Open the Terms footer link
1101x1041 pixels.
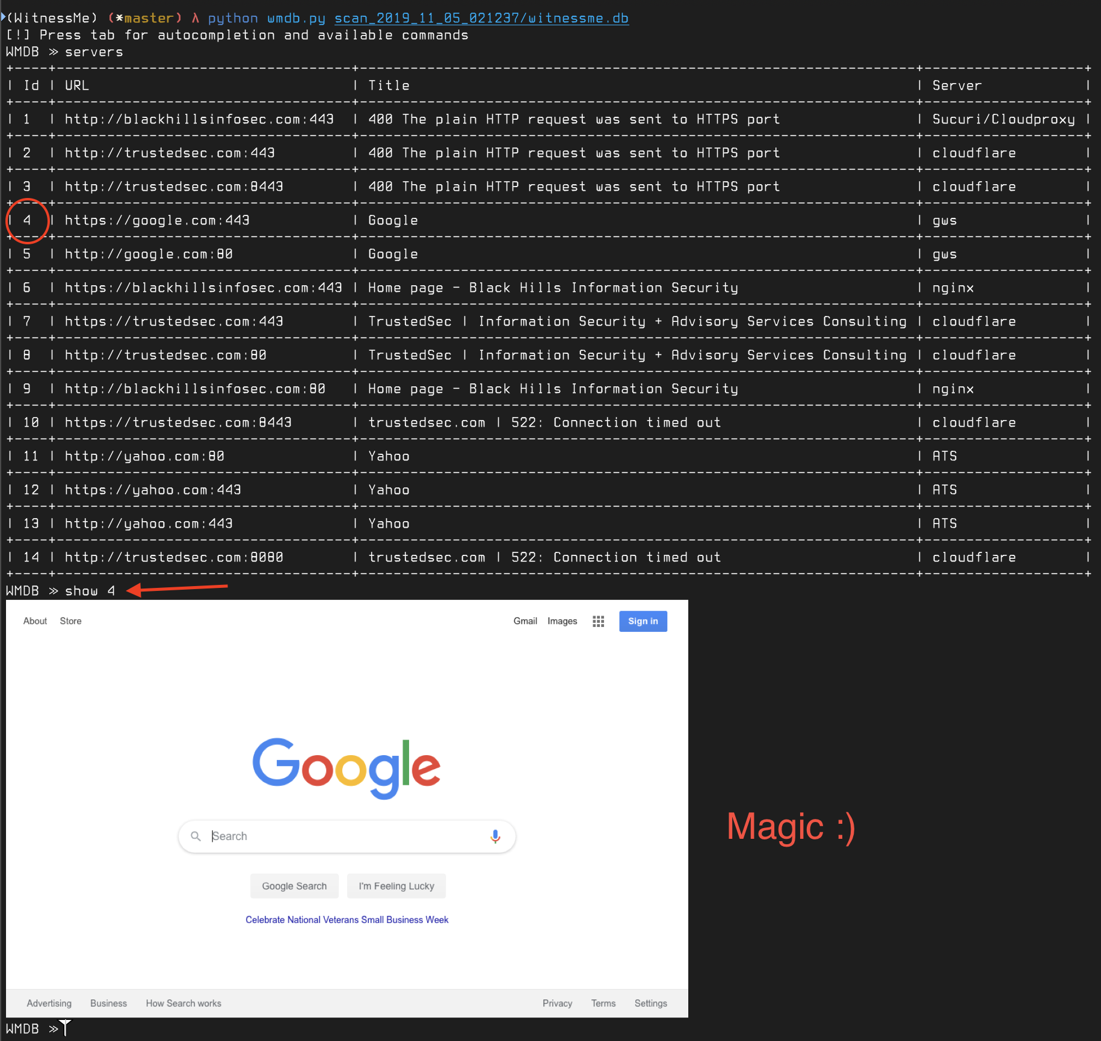coord(603,1002)
